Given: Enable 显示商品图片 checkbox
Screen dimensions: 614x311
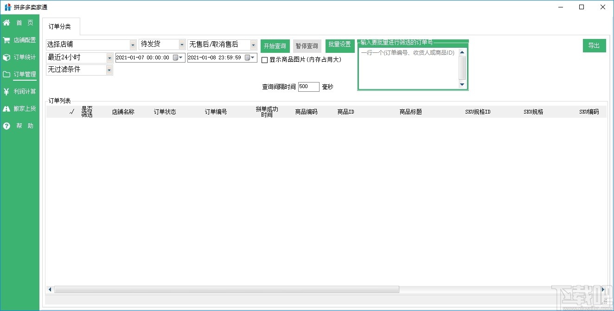Looking at the screenshot, I should click(265, 60).
